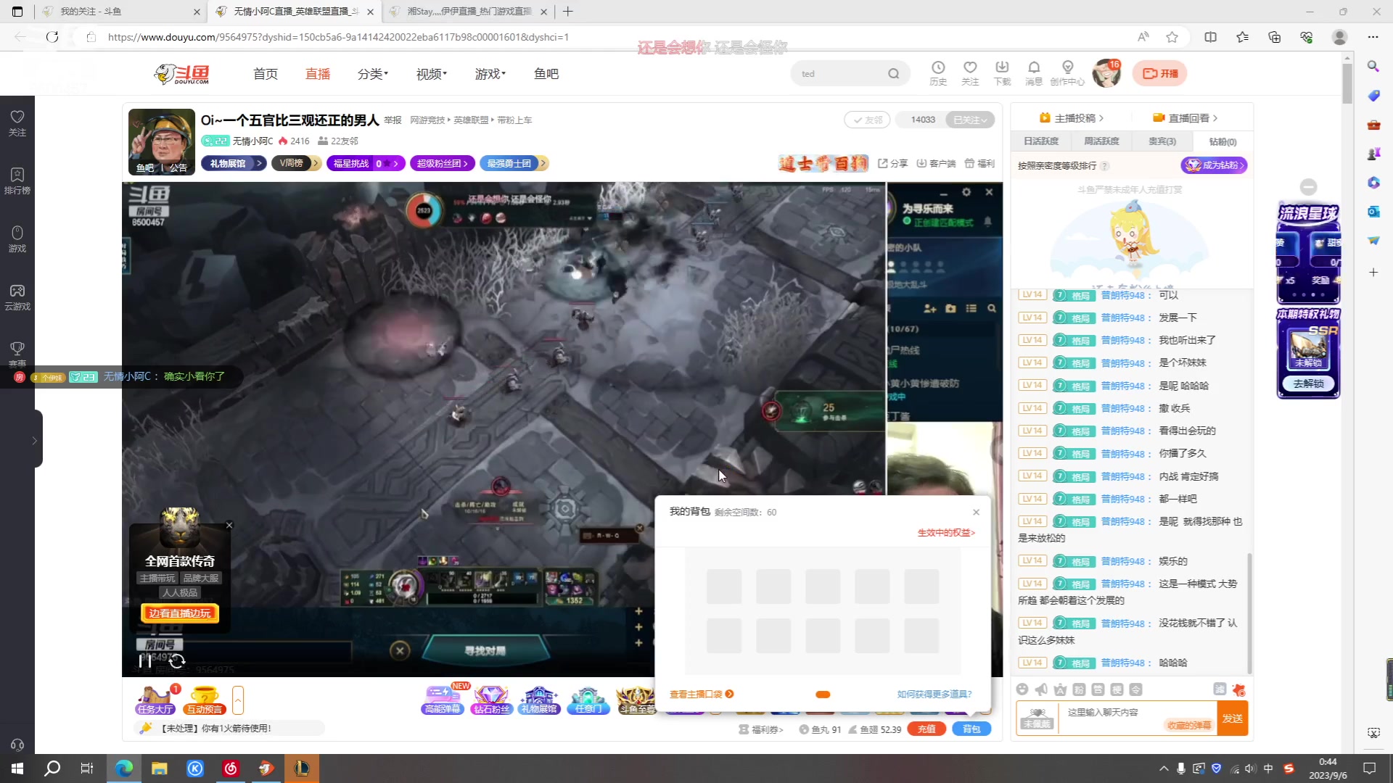Open the headset customer service icon in sidebar
This screenshot has width=1393, height=783.
[x=17, y=745]
